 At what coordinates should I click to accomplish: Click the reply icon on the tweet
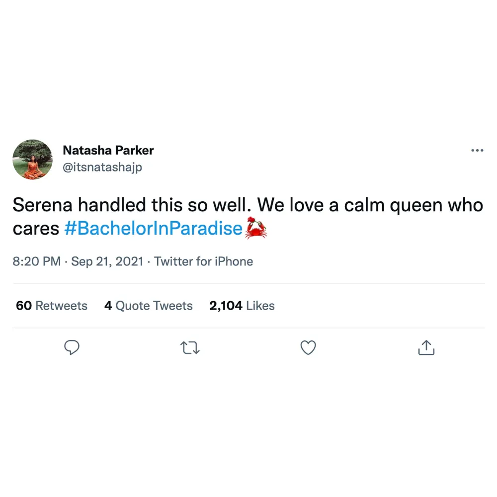point(72,348)
